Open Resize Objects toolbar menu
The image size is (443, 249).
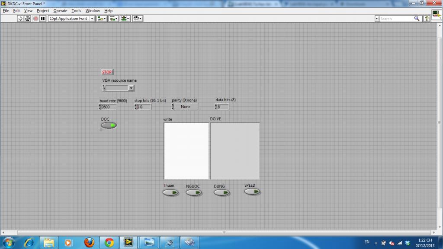tap(125, 19)
